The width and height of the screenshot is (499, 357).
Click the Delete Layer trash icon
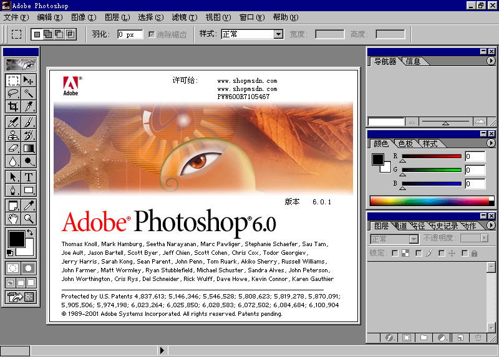478,338
